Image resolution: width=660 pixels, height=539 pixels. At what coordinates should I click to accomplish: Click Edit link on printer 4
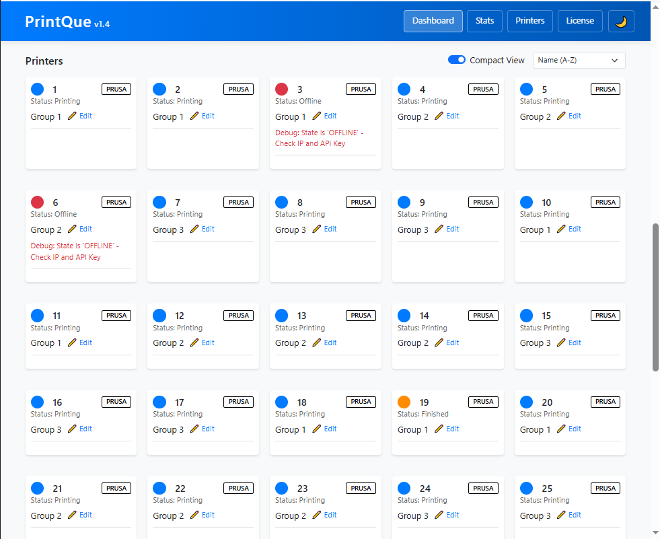point(453,116)
